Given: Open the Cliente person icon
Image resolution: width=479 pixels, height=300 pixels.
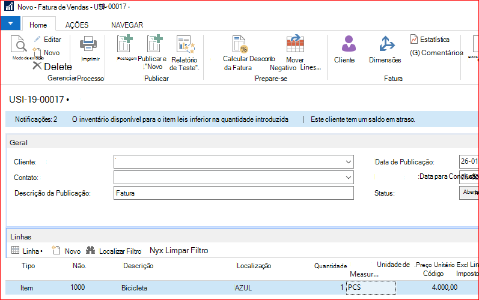Looking at the screenshot, I should 349,43.
